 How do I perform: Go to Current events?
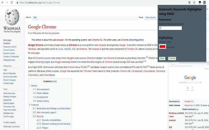tap(9, 50)
